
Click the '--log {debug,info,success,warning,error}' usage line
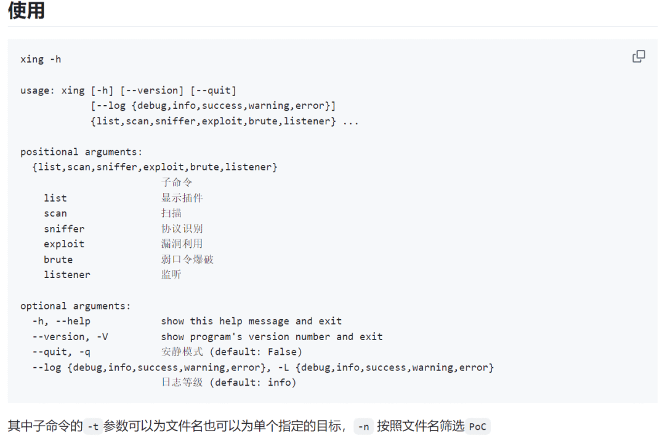(213, 106)
